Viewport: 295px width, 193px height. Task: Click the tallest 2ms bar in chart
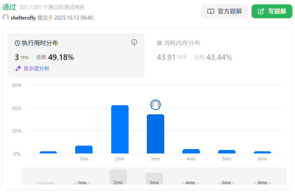pyautogui.click(x=120, y=129)
